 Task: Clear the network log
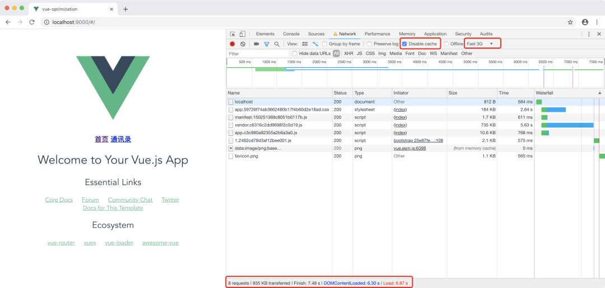tap(243, 44)
